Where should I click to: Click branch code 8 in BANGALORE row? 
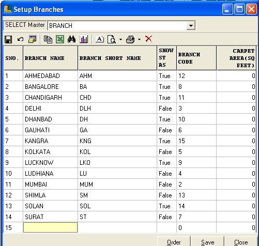(x=196, y=86)
